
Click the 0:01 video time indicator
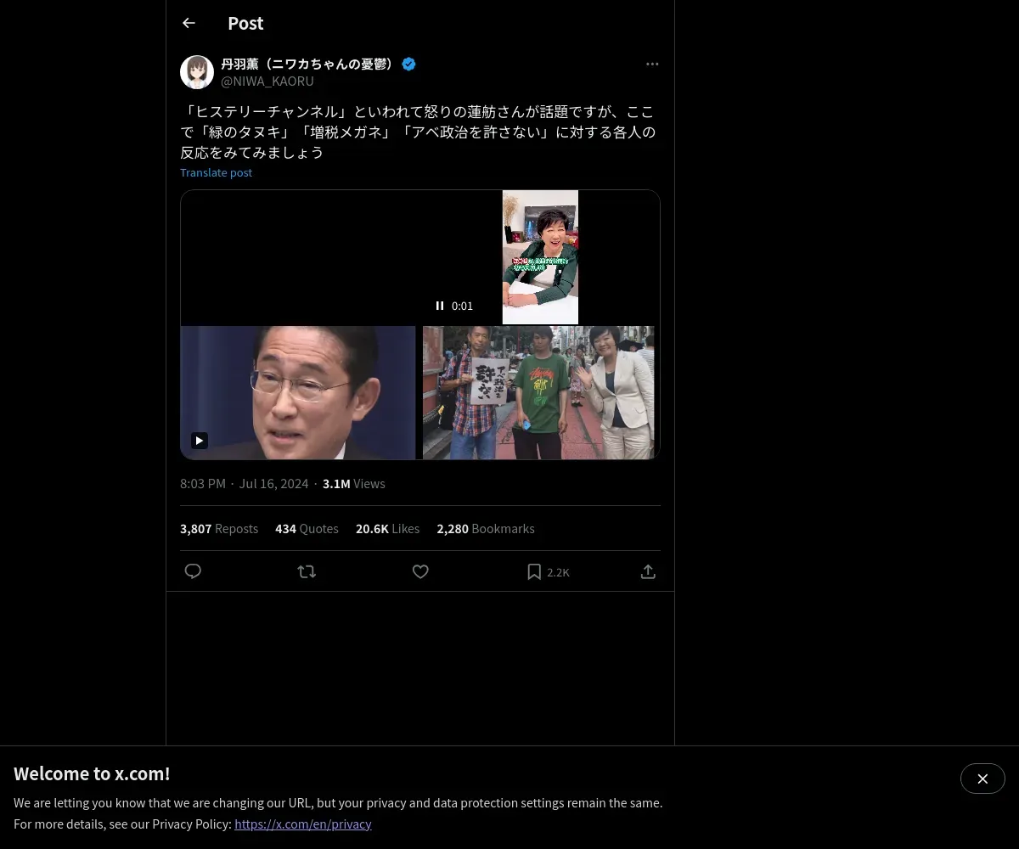click(462, 306)
